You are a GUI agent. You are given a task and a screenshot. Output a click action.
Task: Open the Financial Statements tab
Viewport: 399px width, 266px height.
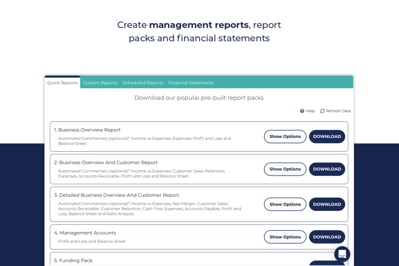pos(191,82)
